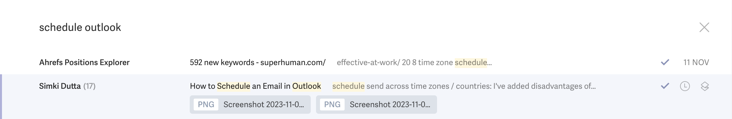The width and height of the screenshot is (732, 119).
Task: Focus the 'schedule outlook' search field
Action: (362, 27)
